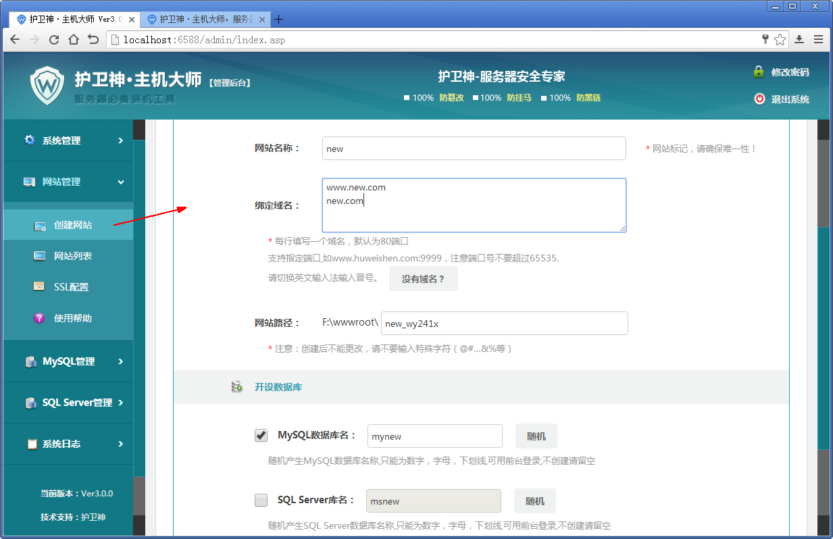Click the MySQL管理 database icon
The image size is (833, 539).
pyautogui.click(x=31, y=361)
